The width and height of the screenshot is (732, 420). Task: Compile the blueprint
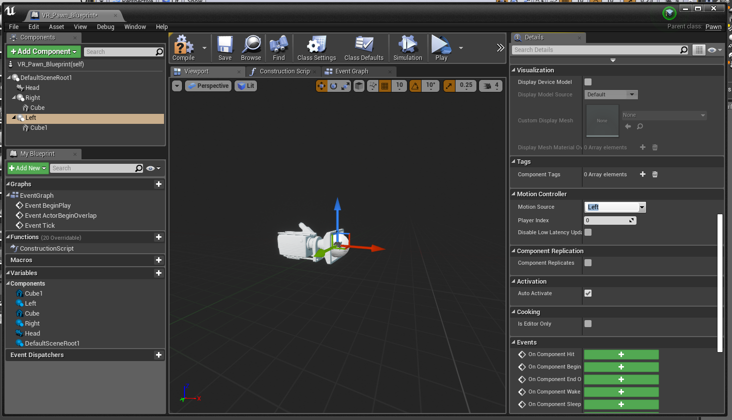(x=183, y=48)
